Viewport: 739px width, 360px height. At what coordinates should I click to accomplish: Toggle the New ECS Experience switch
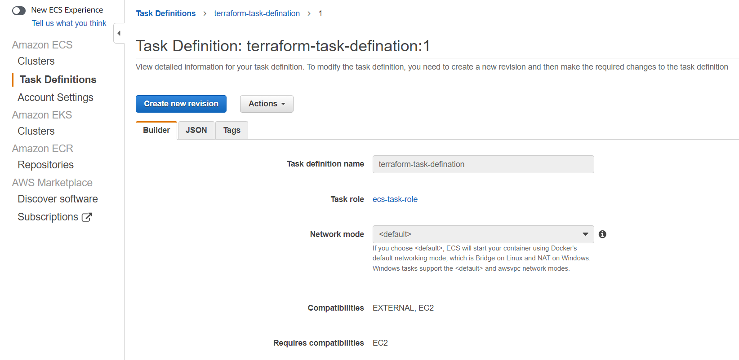tap(19, 10)
